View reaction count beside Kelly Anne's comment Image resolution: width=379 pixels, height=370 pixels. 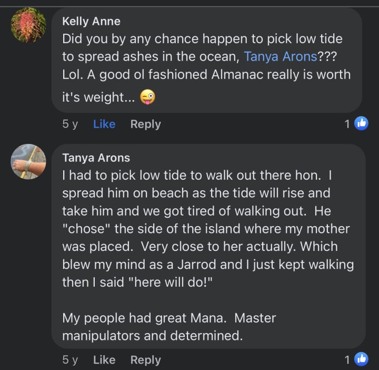click(x=347, y=124)
